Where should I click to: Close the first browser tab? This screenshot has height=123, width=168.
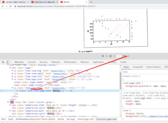pos(28,2)
